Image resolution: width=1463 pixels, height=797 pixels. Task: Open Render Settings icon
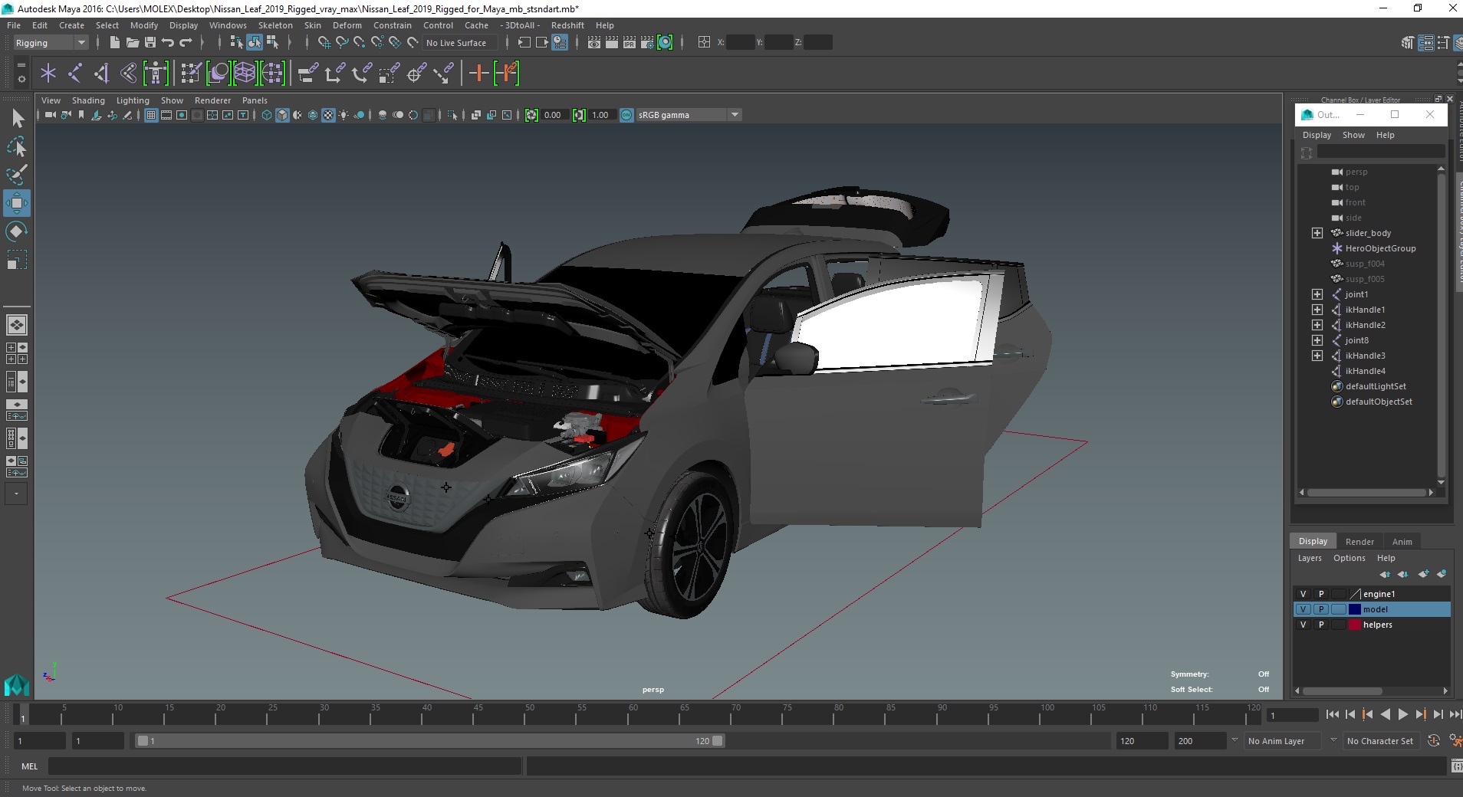tap(647, 43)
